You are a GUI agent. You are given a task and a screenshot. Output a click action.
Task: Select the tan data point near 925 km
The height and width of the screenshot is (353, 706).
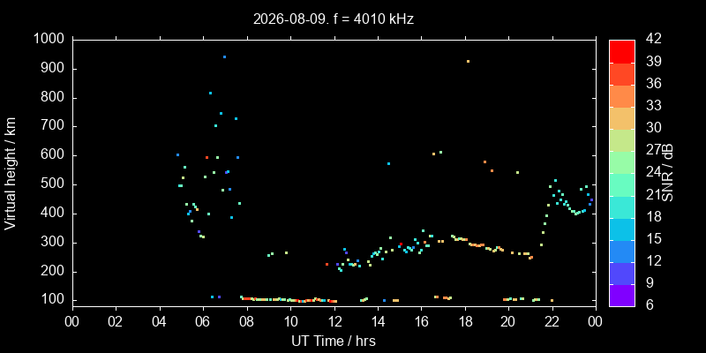468,61
